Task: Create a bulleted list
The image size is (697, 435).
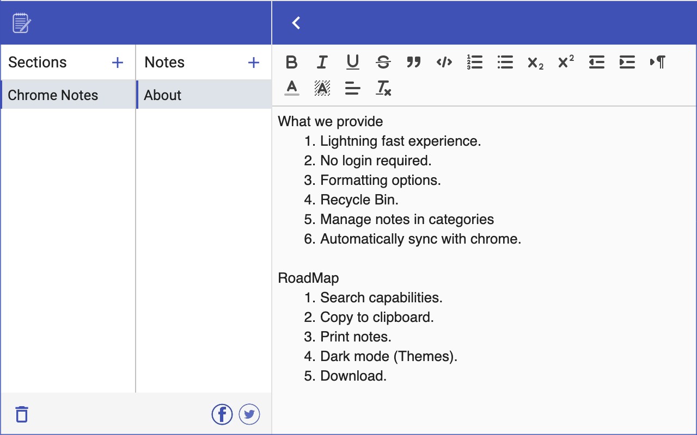Action: (505, 63)
